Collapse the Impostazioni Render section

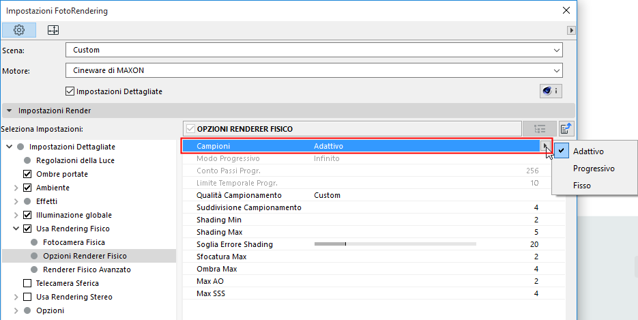tap(10, 111)
